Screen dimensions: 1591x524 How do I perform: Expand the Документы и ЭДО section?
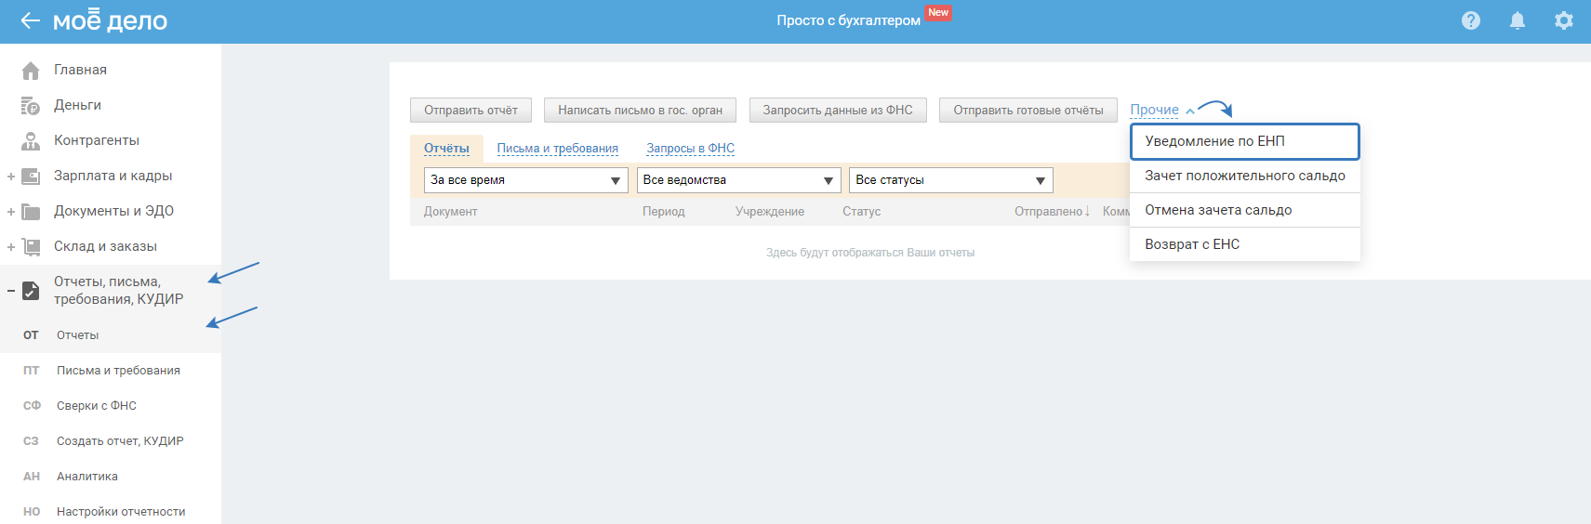pyautogui.click(x=11, y=212)
